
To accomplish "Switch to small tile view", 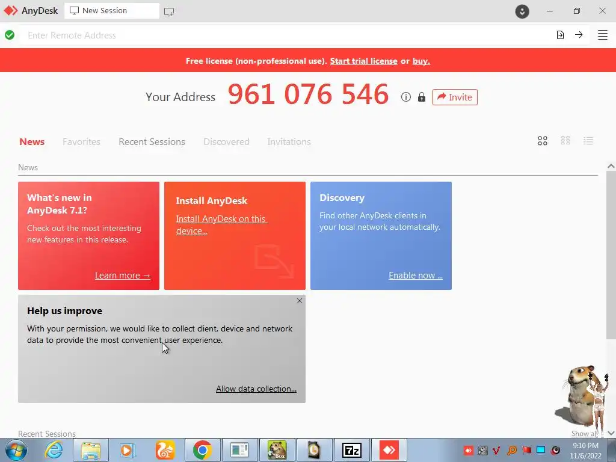I will [565, 141].
